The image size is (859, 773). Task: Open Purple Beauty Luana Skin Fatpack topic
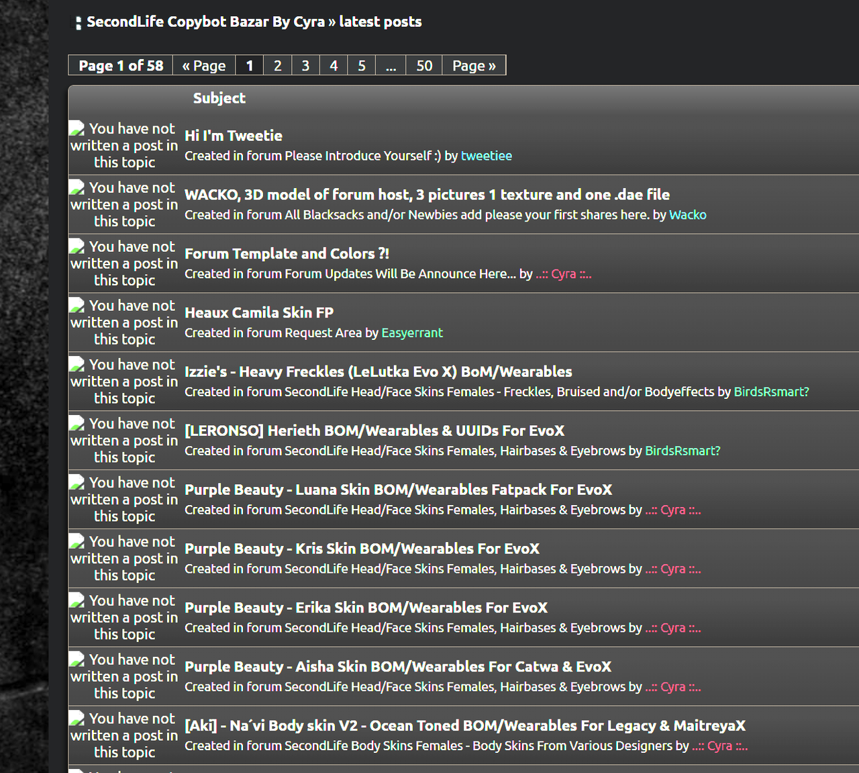[399, 490]
